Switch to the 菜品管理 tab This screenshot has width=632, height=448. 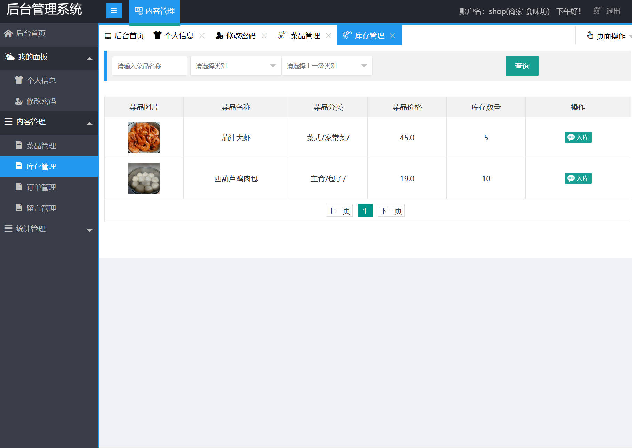305,35
